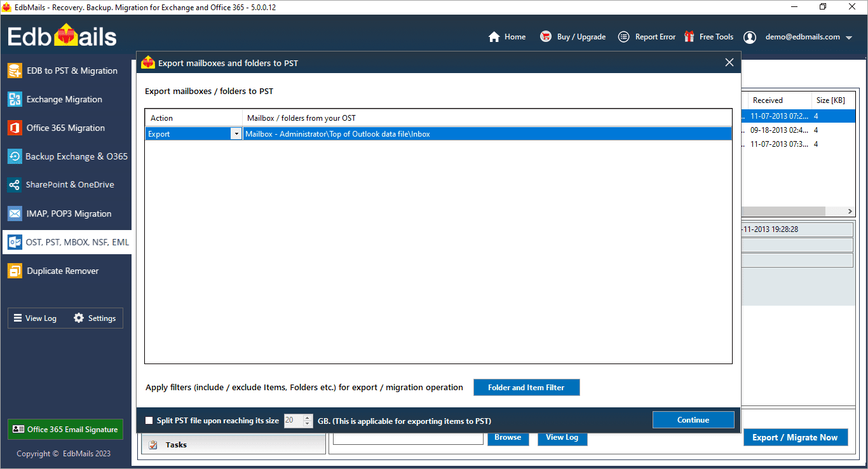The height and width of the screenshot is (469, 868).
Task: Click Mailbox / folders from your OST header
Action: point(487,118)
